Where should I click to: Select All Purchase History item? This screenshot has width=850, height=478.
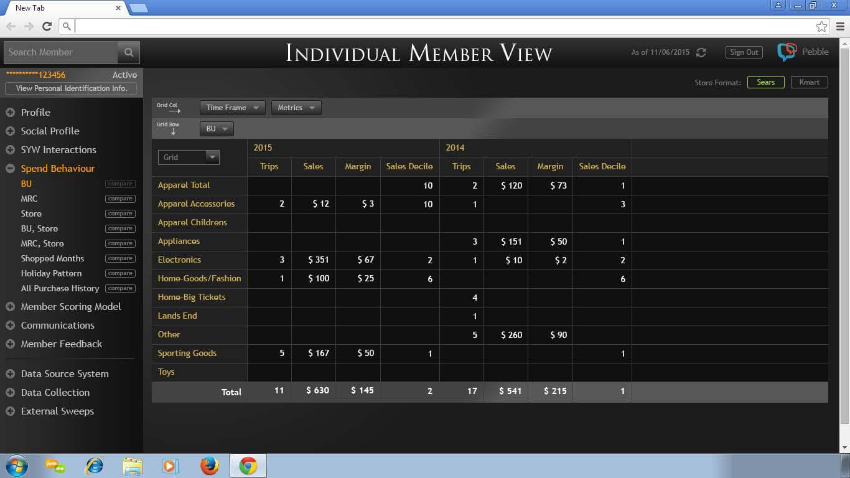pos(60,288)
